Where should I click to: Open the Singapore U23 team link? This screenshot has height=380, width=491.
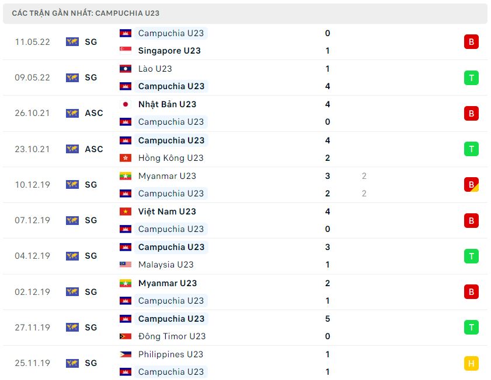[169, 51]
